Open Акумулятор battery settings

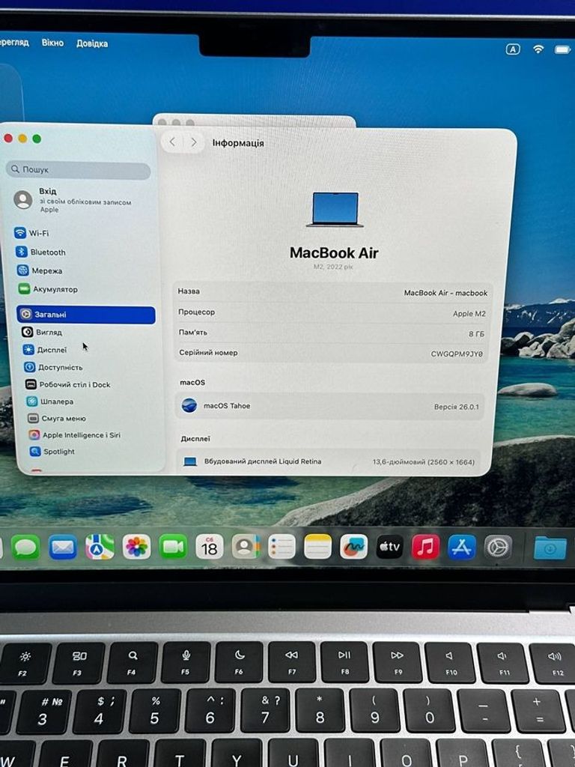48,289
